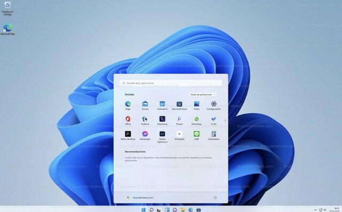Open Microsoft Store from the taskbar
Viewport: 342px width, 212px height.
pyautogui.click(x=198, y=210)
